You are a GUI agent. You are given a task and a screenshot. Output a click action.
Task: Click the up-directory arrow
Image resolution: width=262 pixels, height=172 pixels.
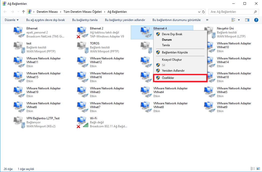point(23,12)
